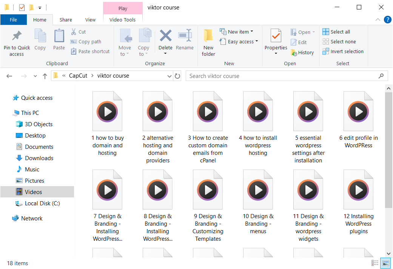This screenshot has width=393, height=269.
Task: Click the New folder icon
Action: coord(208,35)
